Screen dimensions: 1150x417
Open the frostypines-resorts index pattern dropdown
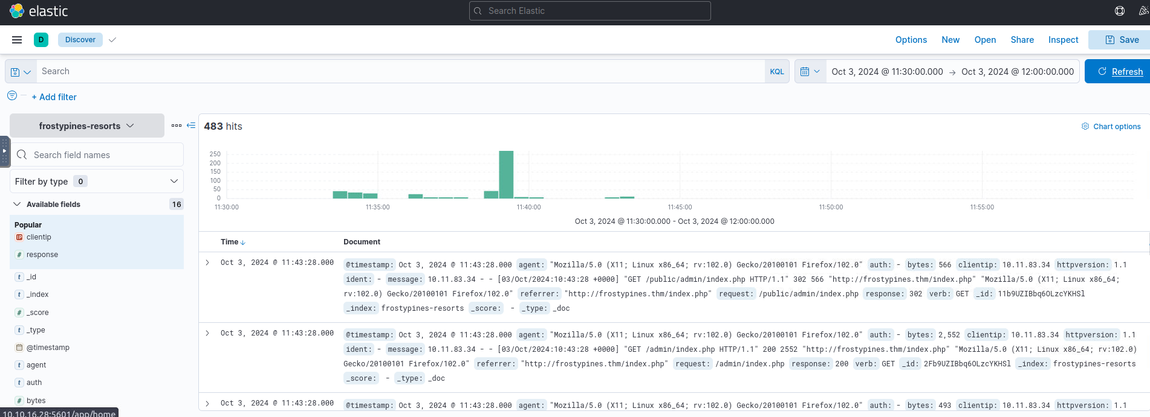[x=86, y=126]
